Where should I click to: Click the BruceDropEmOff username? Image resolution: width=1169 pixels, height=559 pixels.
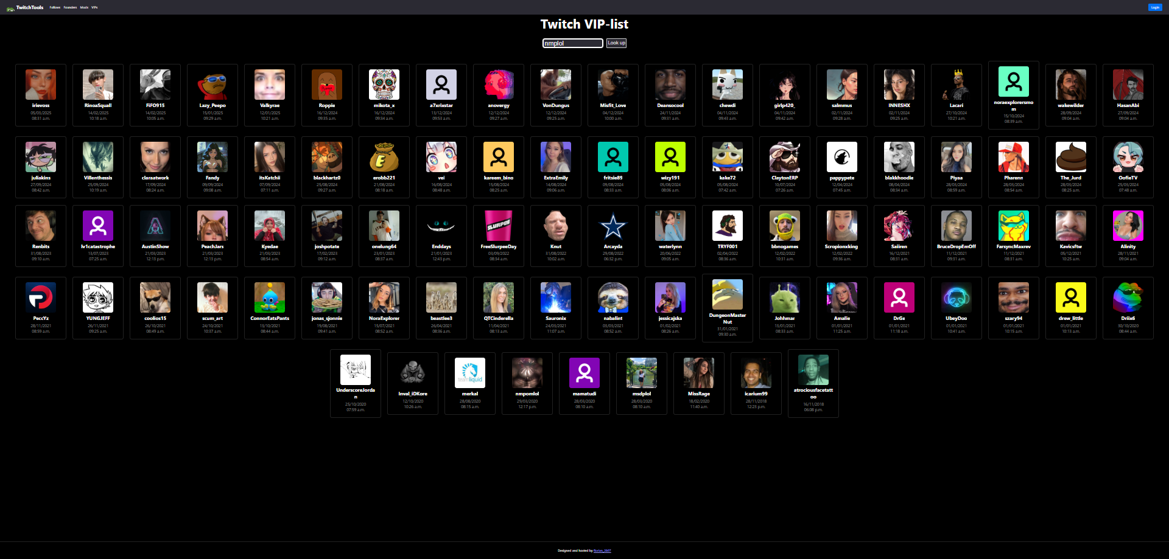point(957,246)
